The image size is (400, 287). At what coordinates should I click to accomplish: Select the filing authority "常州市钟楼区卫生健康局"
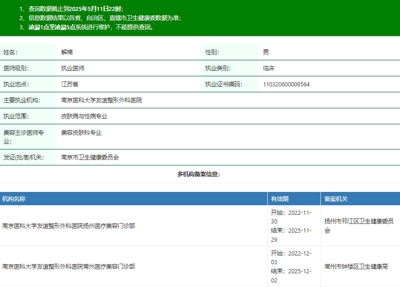click(x=356, y=266)
